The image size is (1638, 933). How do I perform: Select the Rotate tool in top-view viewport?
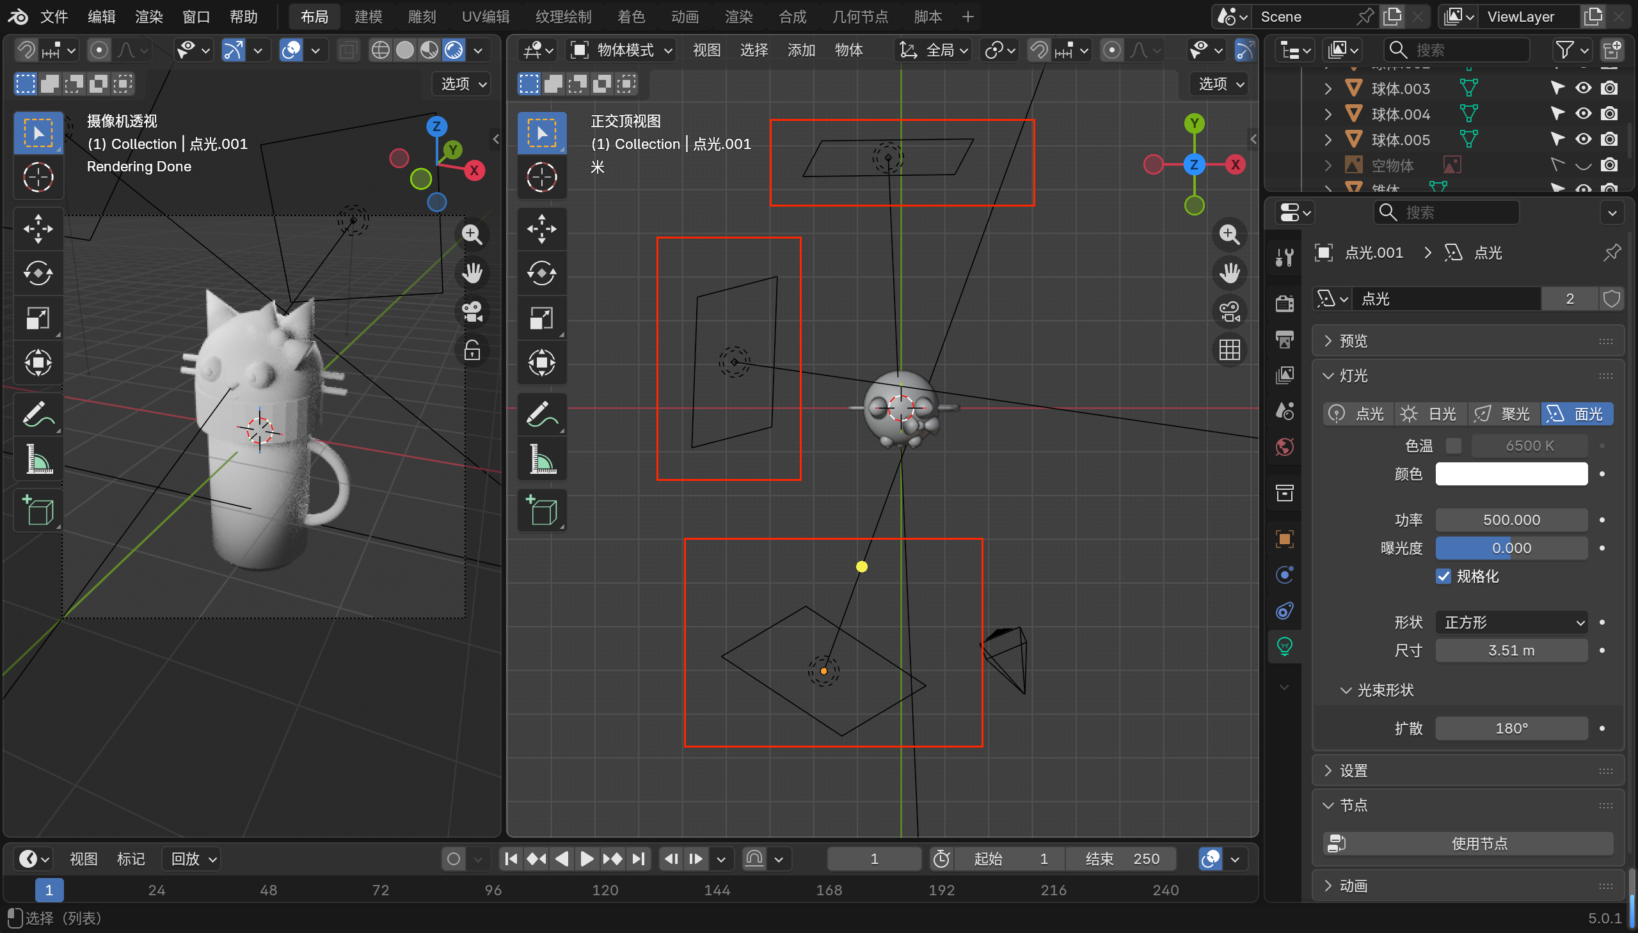click(x=541, y=274)
